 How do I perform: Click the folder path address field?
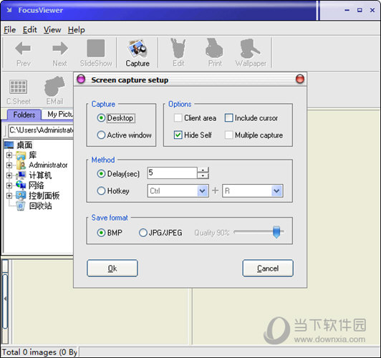41,130
